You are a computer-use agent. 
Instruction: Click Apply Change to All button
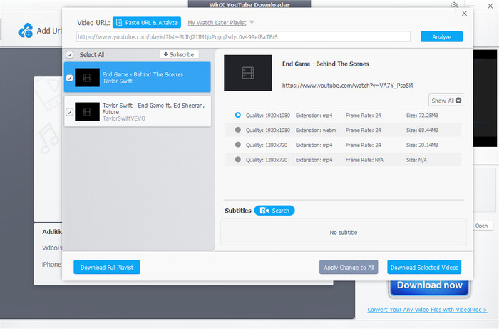tap(349, 267)
